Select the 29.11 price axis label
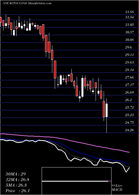Screen dimensions: 139x195 point(130,55)
